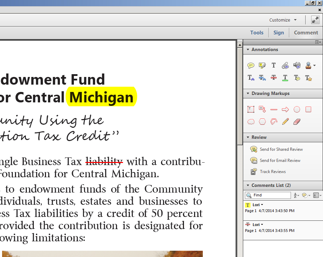
Task: Select the Underline text tool
Action: point(285,78)
